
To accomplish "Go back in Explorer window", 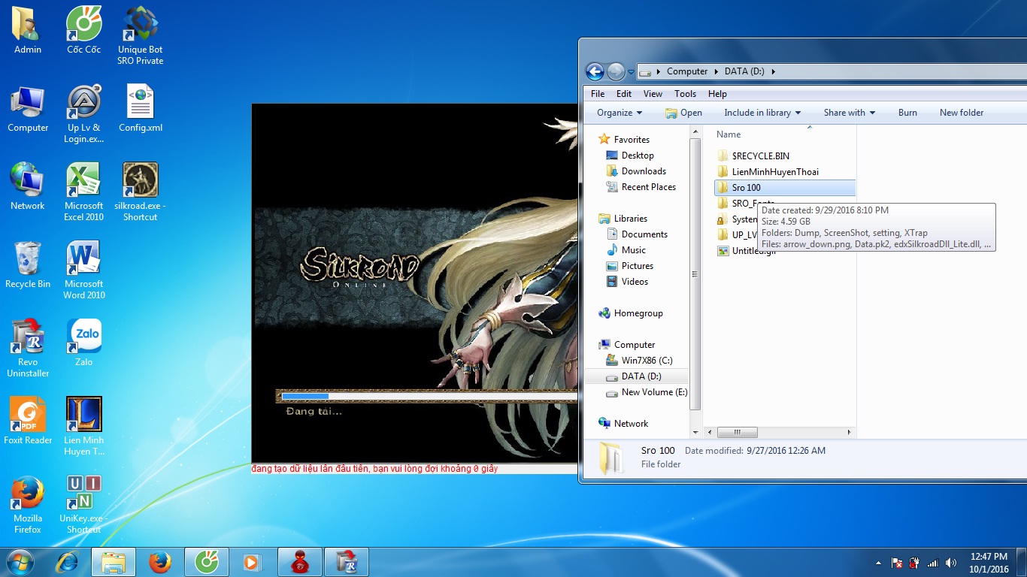I will [x=595, y=71].
